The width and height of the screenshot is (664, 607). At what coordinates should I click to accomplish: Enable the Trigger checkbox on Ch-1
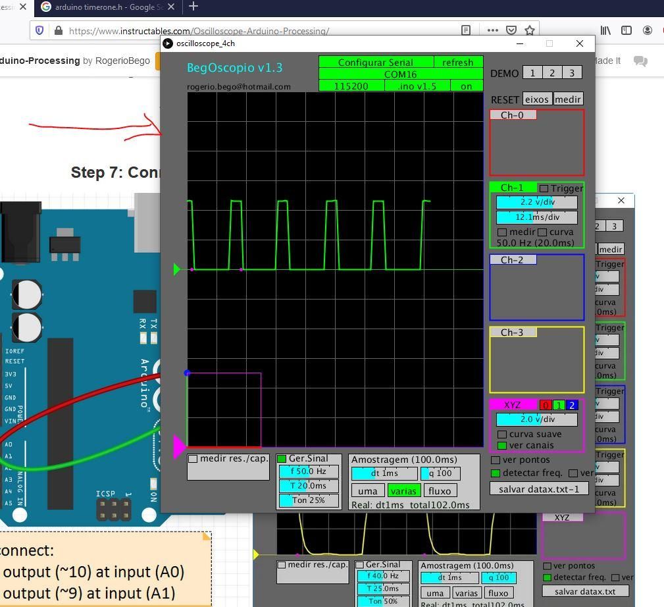click(x=544, y=188)
